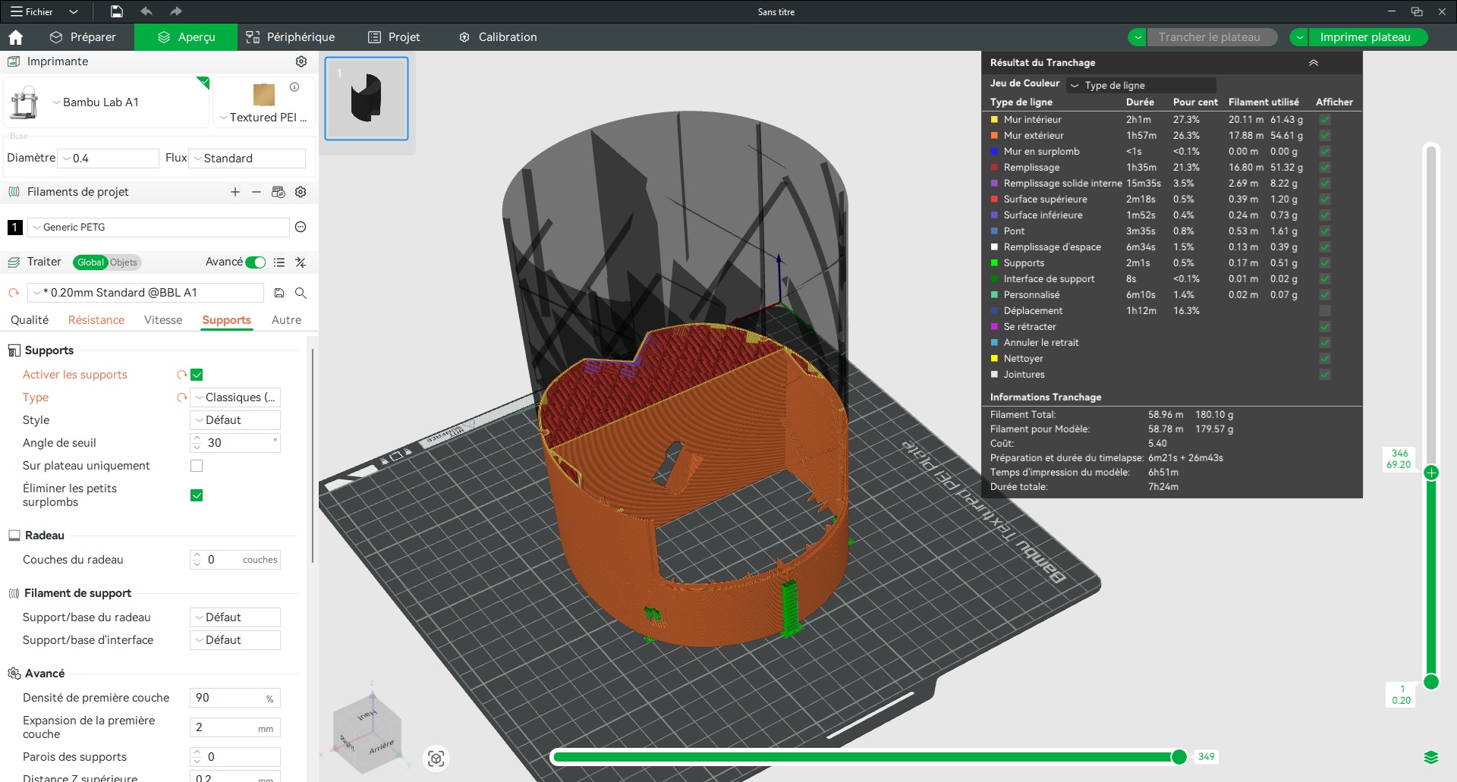Click the compare presets icon
This screenshot has width=1457, height=782.
click(x=301, y=262)
